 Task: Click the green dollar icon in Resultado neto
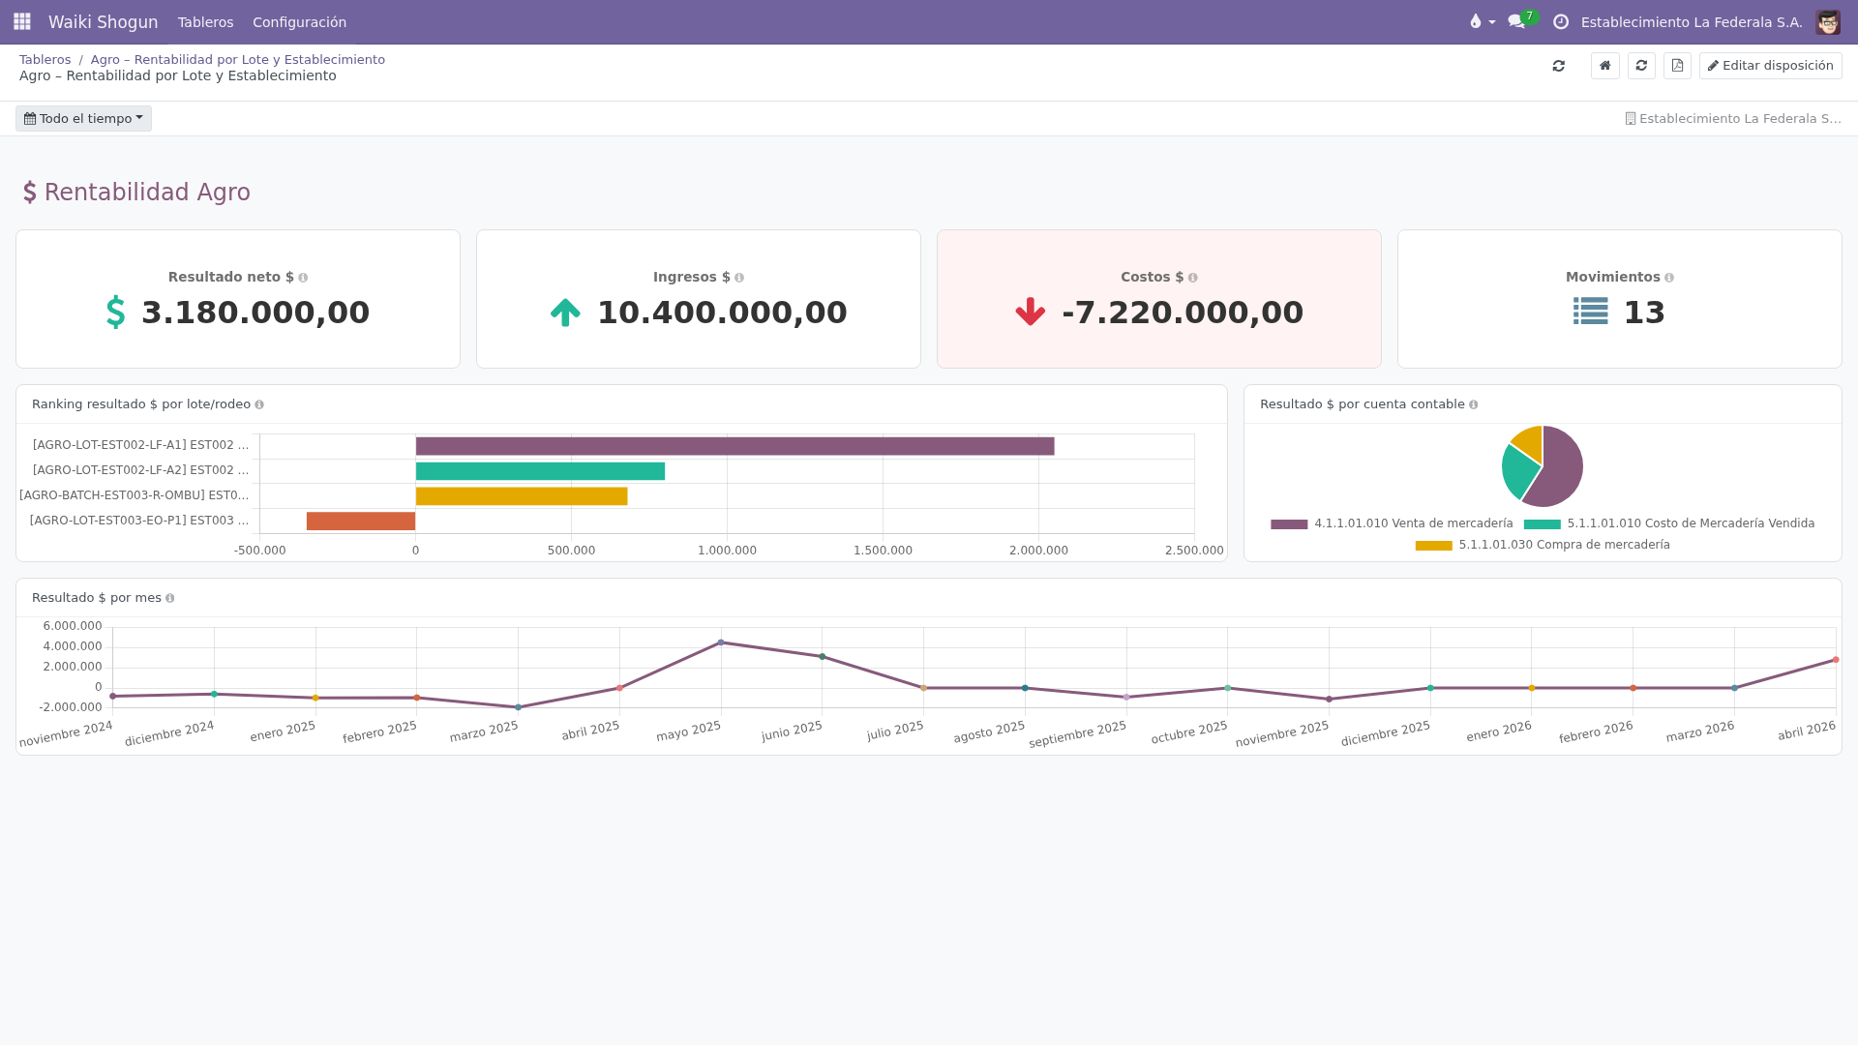(115, 313)
